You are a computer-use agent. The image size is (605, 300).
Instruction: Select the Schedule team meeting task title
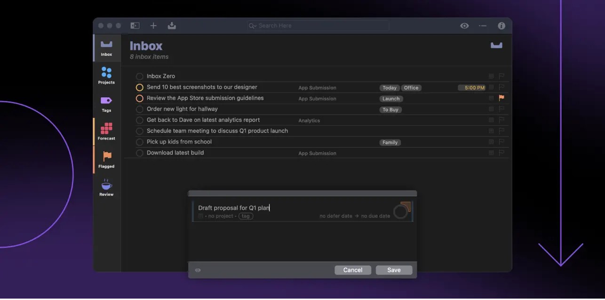(x=217, y=131)
